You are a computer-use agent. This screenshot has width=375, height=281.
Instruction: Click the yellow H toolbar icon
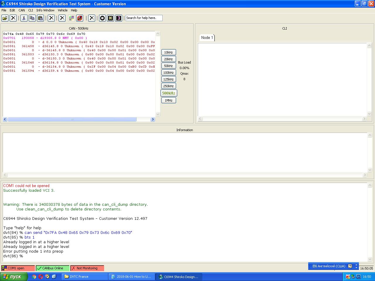(x=110, y=18)
